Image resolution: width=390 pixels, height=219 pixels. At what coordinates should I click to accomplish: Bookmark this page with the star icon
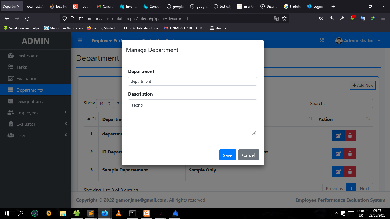point(284,19)
